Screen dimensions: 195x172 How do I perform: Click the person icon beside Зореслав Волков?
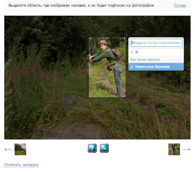[x=132, y=67]
